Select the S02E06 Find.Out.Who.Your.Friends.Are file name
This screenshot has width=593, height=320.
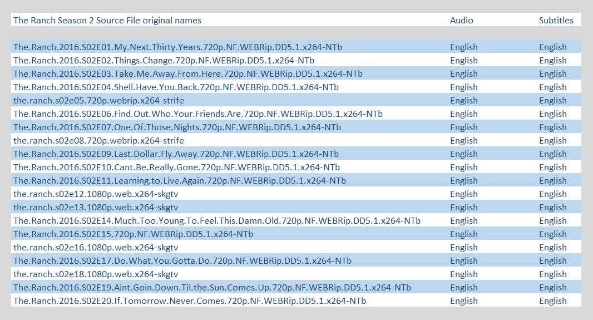198,114
